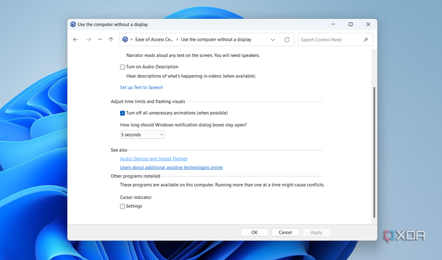Click the window title bar icon
This screenshot has width=442, height=260.
click(72, 25)
